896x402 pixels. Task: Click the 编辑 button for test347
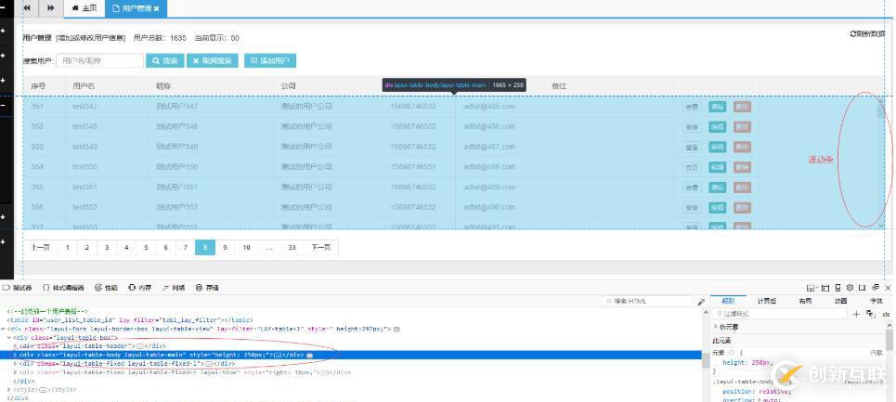coord(717,107)
